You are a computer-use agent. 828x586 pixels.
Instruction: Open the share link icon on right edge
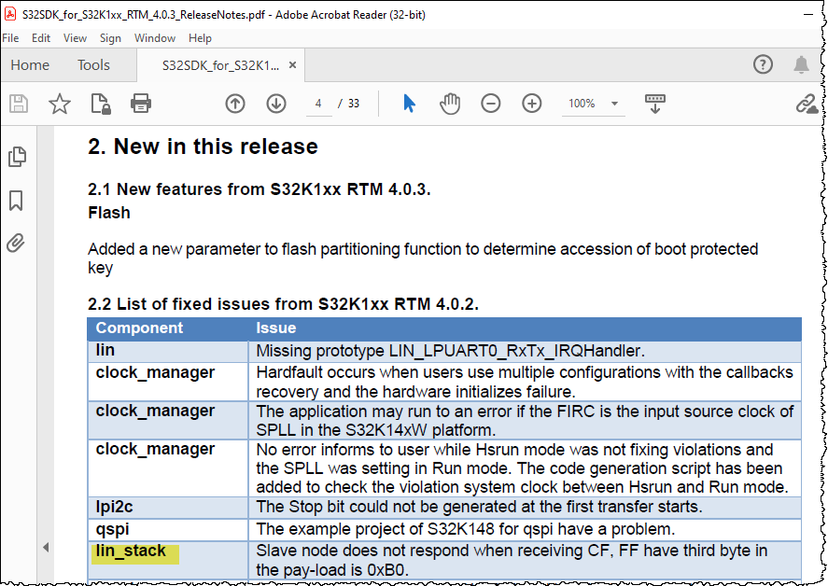pyautogui.click(x=807, y=104)
